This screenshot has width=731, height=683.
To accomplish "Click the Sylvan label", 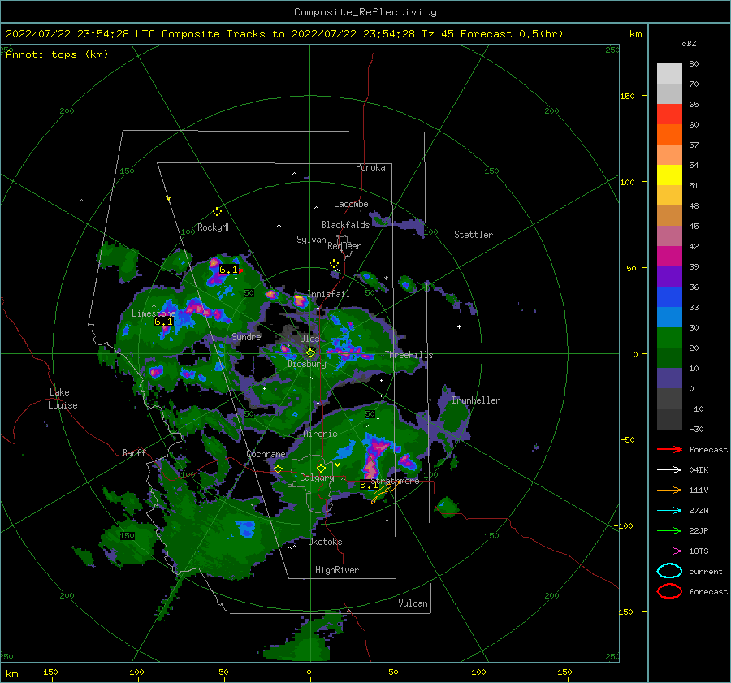I will (311, 240).
